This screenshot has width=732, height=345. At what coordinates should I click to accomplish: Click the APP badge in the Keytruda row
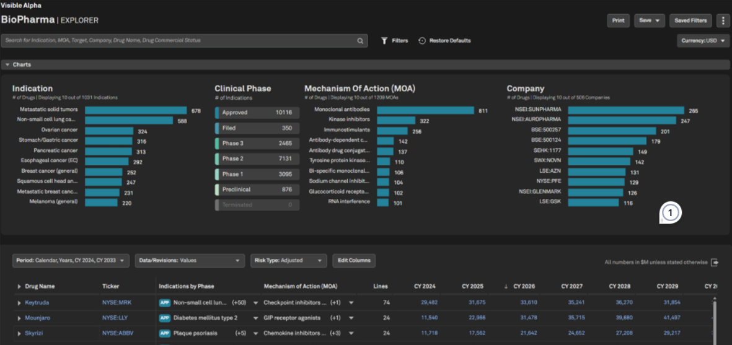tap(164, 302)
